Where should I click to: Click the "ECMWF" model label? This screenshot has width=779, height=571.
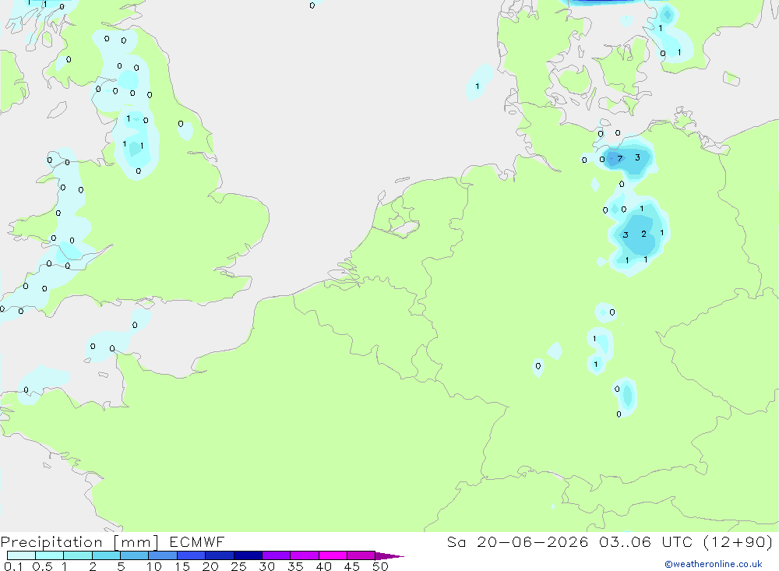click(x=197, y=541)
